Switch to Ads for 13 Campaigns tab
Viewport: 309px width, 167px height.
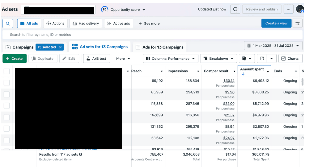point(160,47)
